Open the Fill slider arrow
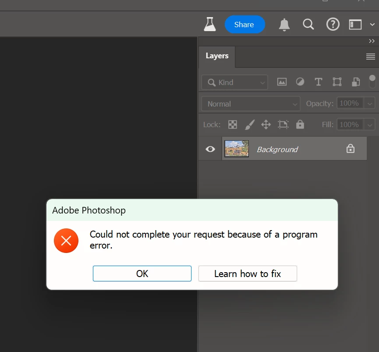This screenshot has height=352, width=379. [x=369, y=125]
